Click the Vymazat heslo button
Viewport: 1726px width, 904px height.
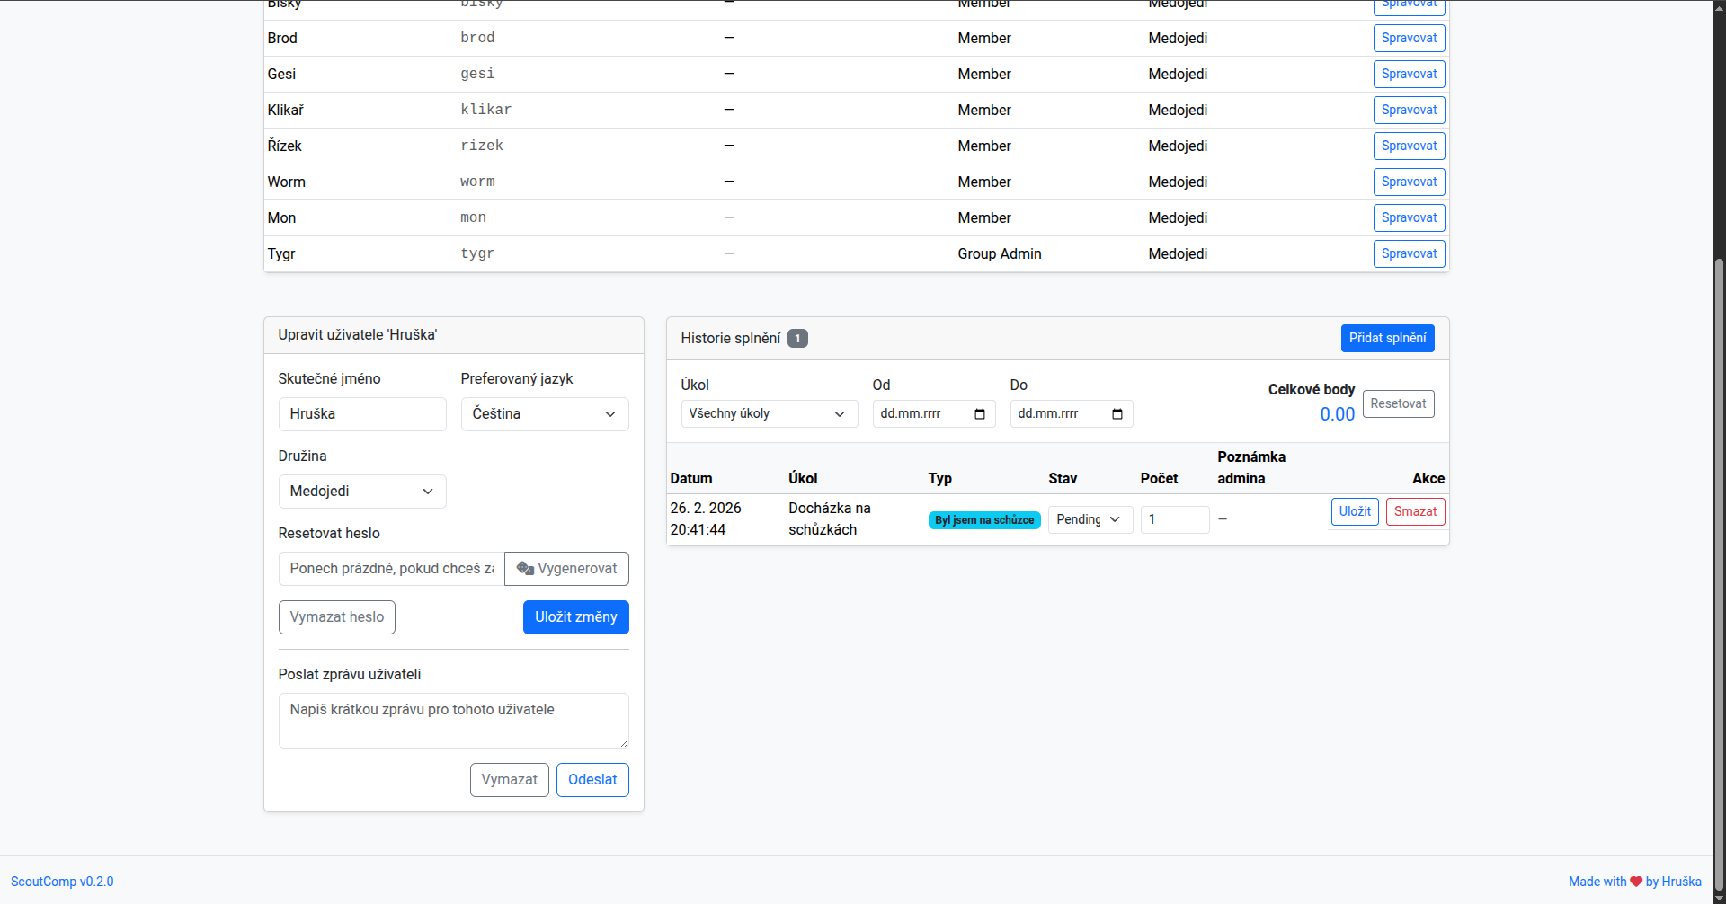(x=336, y=617)
